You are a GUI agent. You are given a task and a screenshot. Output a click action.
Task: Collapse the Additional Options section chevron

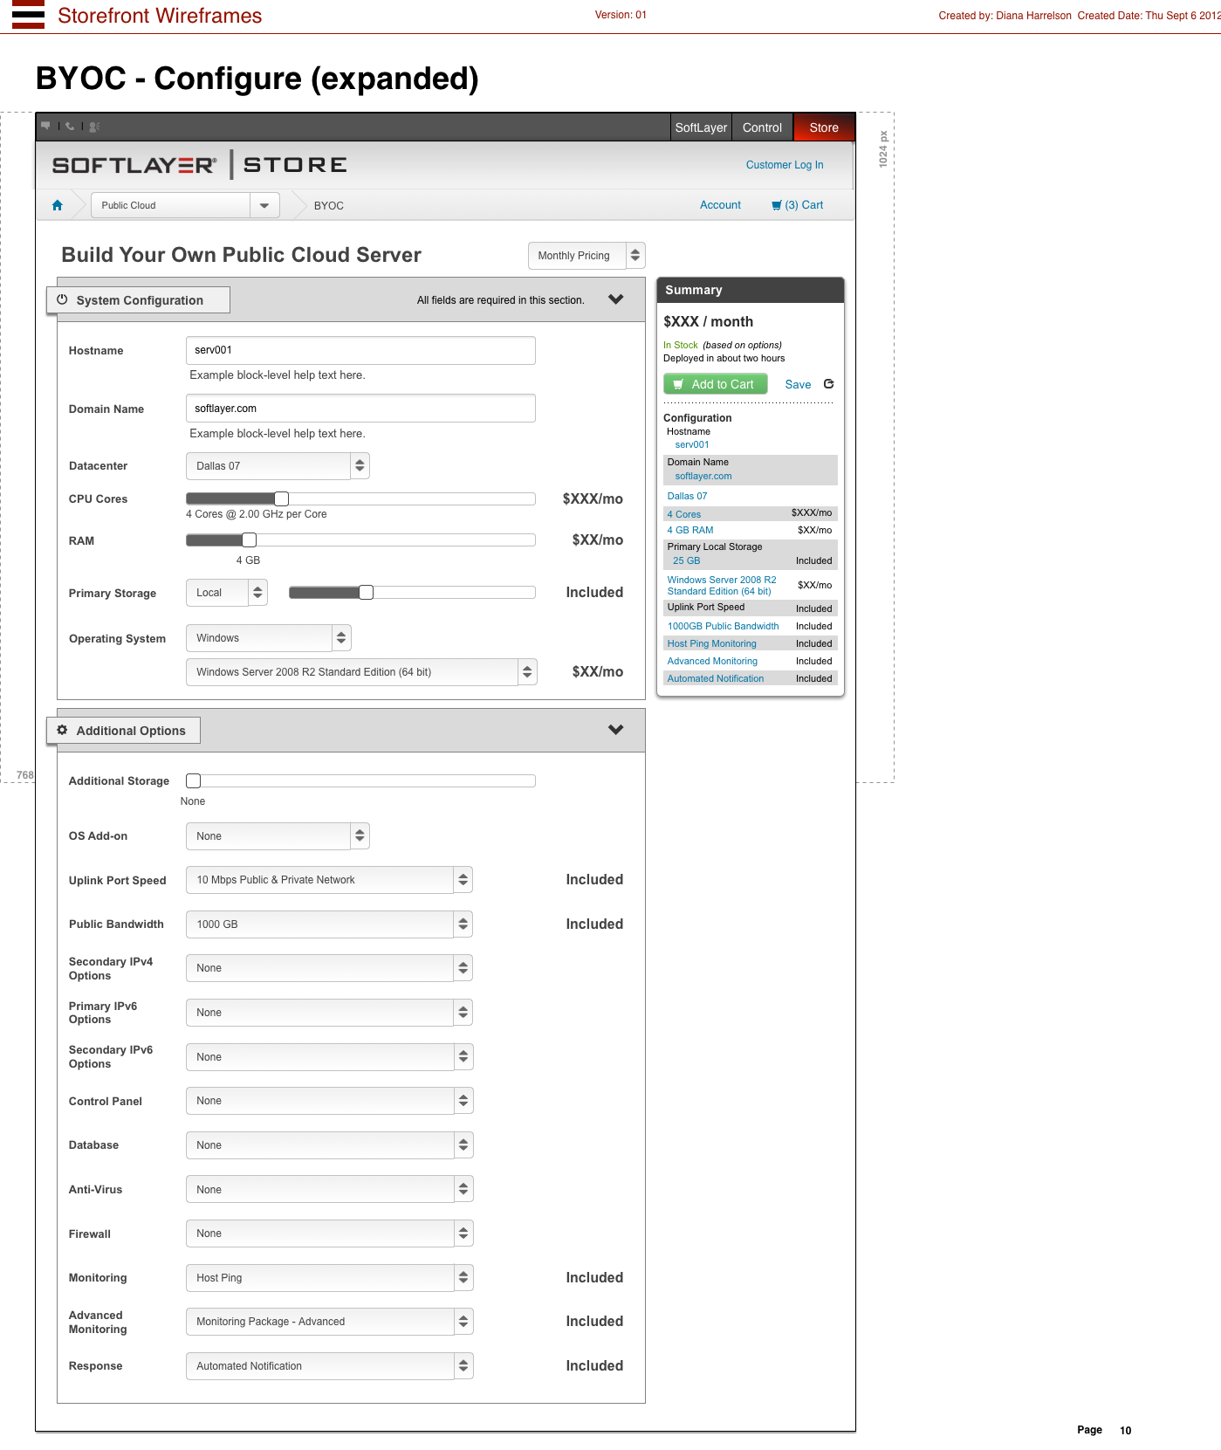click(x=616, y=730)
